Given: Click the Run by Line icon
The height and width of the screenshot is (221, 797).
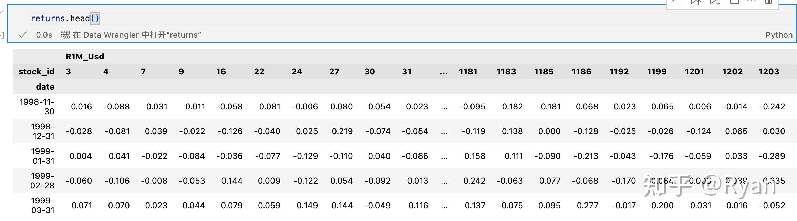Looking at the screenshot, I should click(x=677, y=2).
